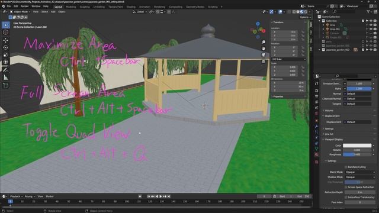This screenshot has height=213, width=379.
Task: Select the Annotate tool
Action: click(x=6, y=70)
